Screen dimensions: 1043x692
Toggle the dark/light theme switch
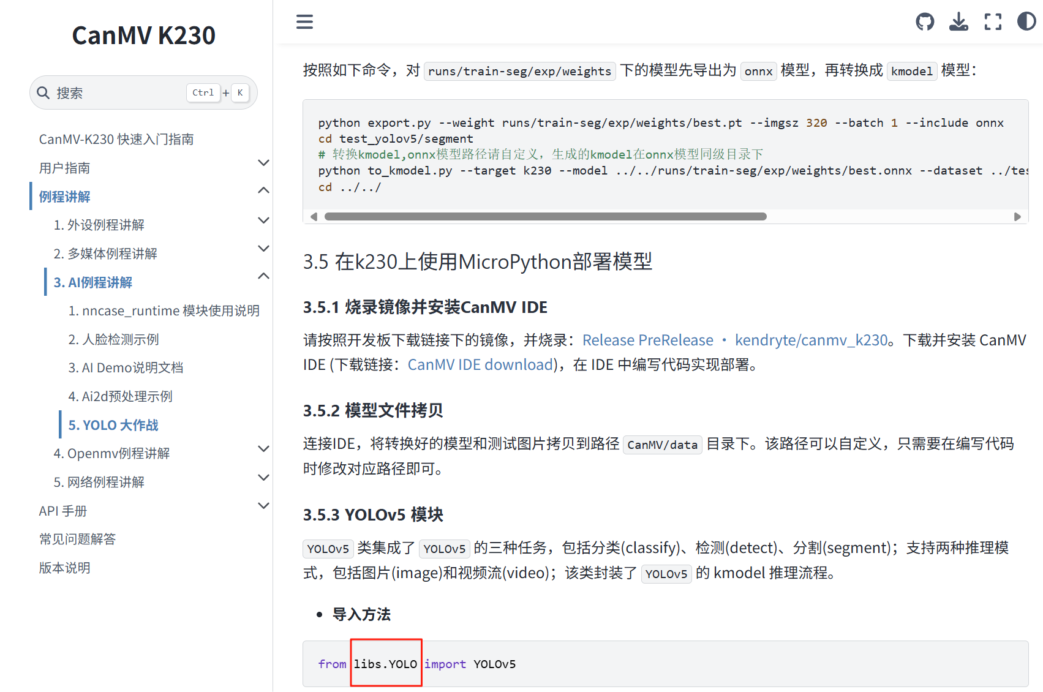[x=1026, y=22]
